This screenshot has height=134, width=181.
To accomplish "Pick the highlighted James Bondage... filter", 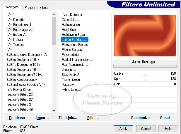I will tap(75, 40).
